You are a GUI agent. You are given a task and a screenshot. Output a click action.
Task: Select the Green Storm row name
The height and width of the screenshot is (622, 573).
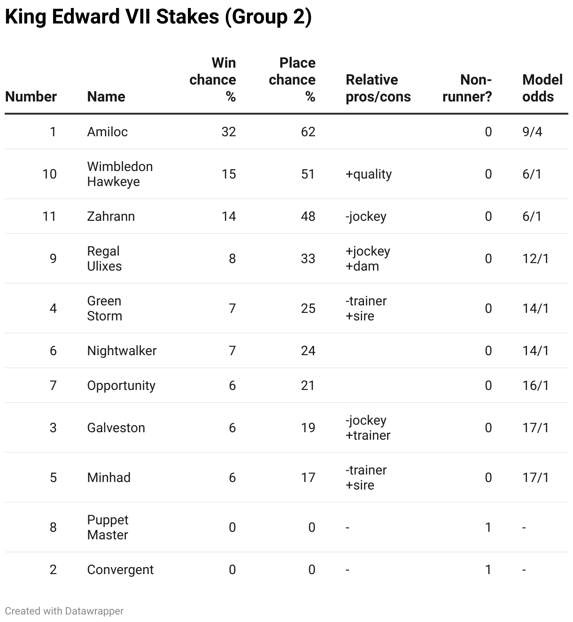[x=105, y=309]
